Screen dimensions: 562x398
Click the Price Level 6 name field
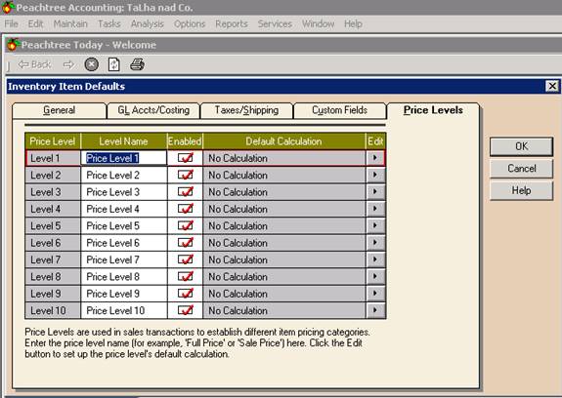(x=124, y=243)
